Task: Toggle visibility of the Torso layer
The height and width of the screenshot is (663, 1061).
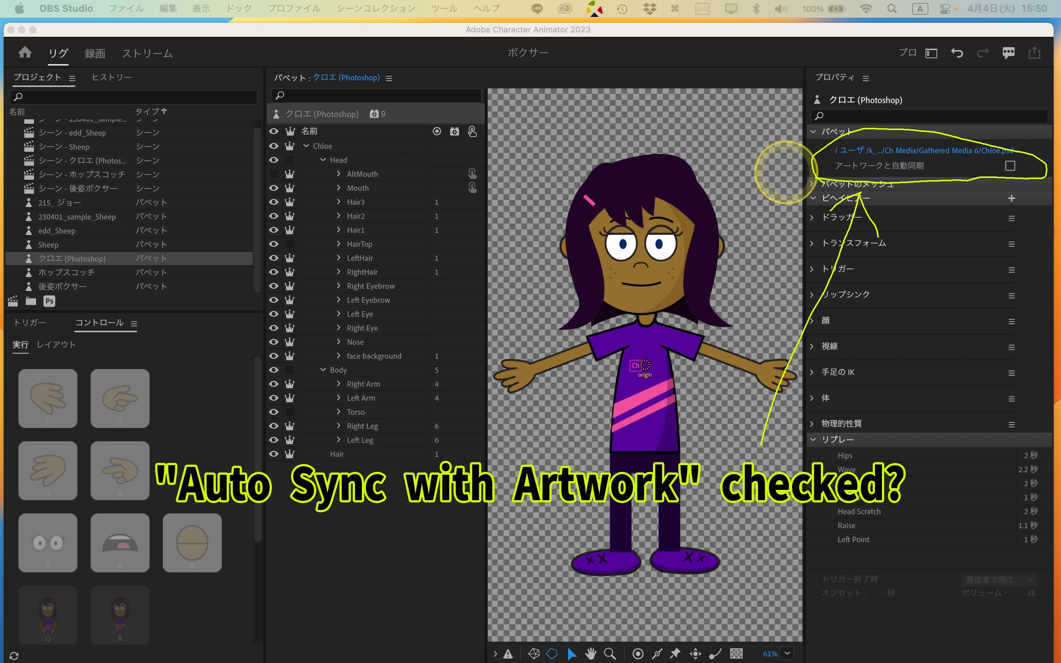Action: 274,412
